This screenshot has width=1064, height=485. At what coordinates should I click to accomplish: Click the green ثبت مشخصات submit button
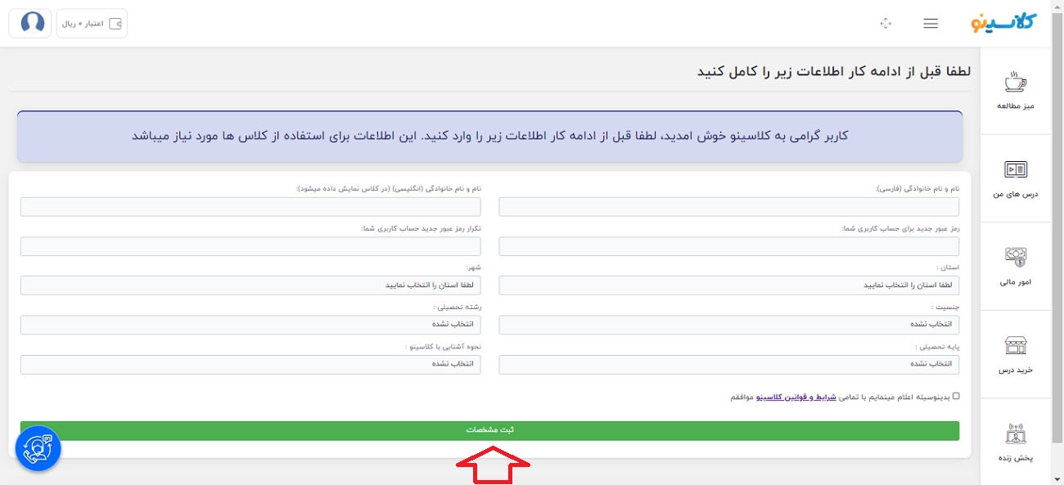coord(489,429)
